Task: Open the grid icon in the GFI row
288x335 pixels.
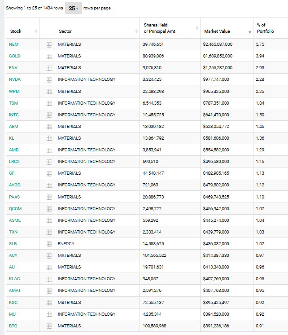Action: point(49,174)
